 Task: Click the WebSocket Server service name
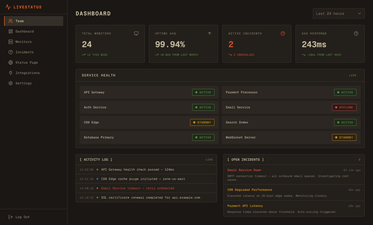point(241,137)
